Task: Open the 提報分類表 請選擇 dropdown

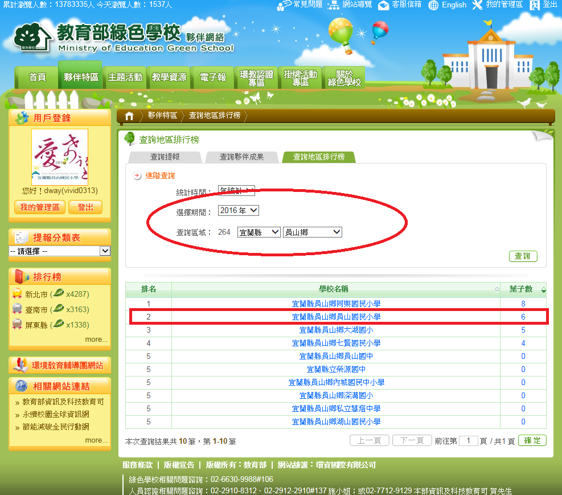Action: pyautogui.click(x=59, y=251)
